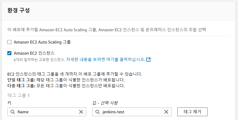Clear the Name key with the X icon

pos(81,112)
